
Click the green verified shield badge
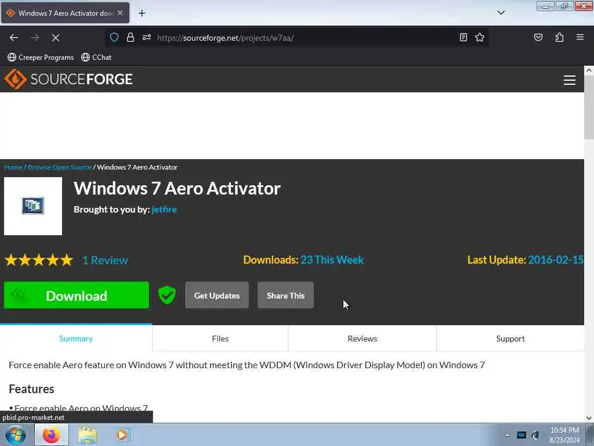[167, 295]
